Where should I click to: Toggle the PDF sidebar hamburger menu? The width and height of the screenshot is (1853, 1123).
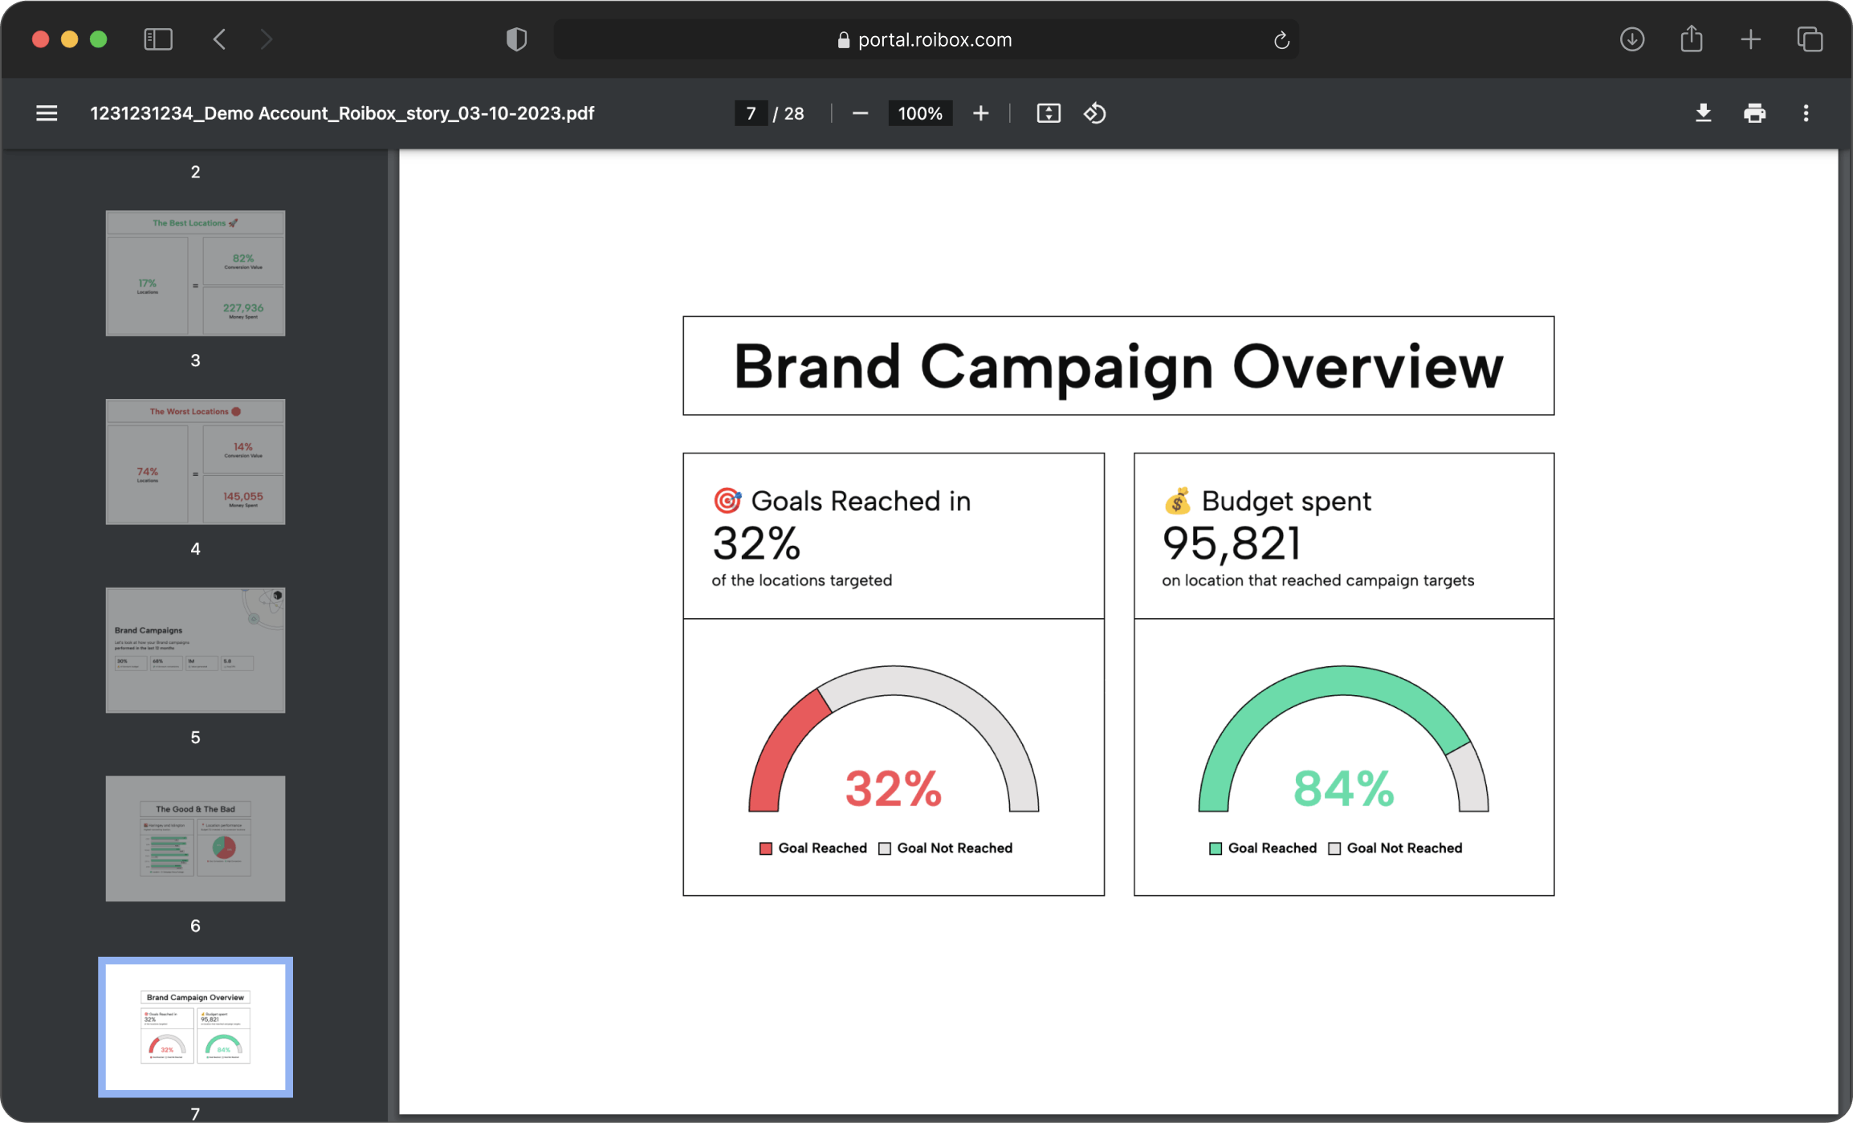pos(47,113)
